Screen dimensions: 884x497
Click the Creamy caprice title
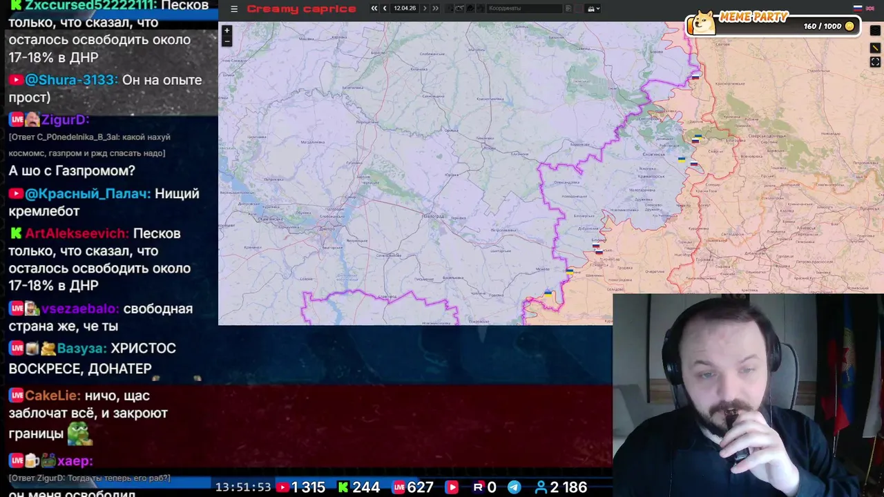pos(301,9)
